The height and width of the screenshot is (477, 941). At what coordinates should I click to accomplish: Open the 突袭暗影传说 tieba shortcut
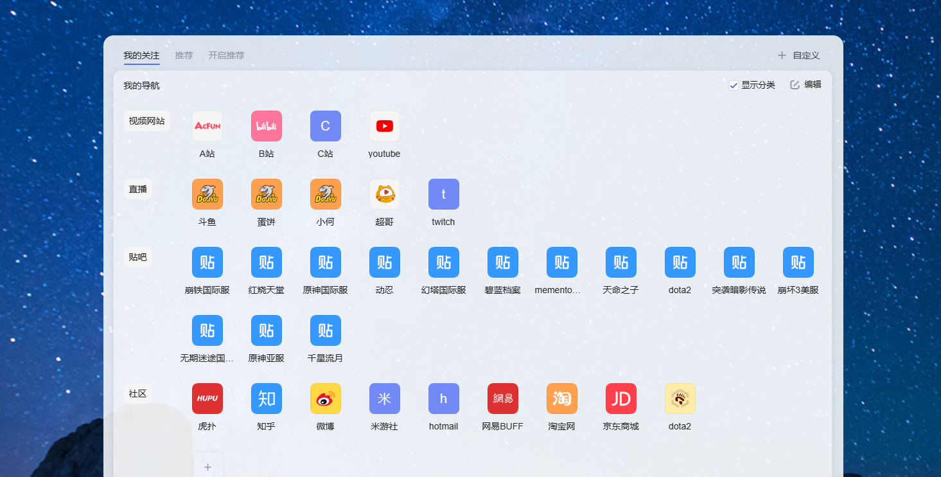(739, 262)
